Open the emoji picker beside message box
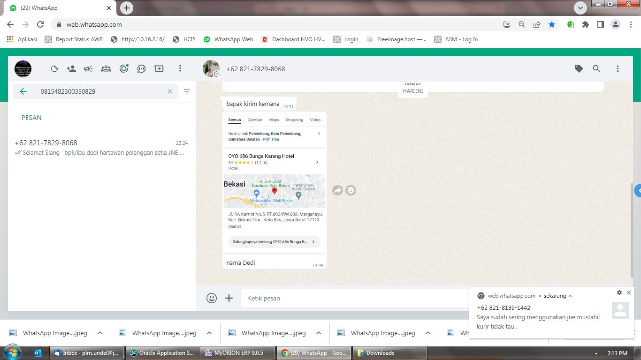The width and height of the screenshot is (641, 360). pyautogui.click(x=212, y=298)
